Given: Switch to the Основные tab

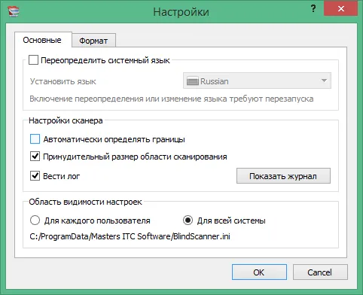Looking at the screenshot, I should click(x=42, y=40).
